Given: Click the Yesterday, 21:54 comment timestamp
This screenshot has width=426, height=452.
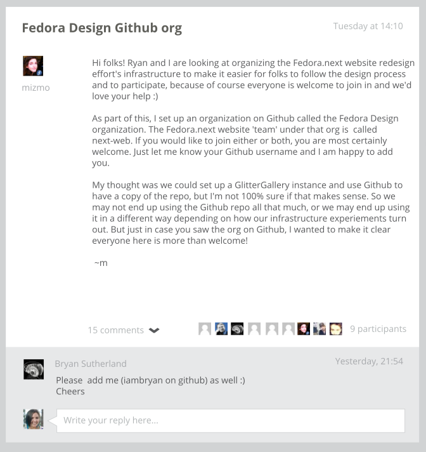Looking at the screenshot, I should tap(369, 361).
